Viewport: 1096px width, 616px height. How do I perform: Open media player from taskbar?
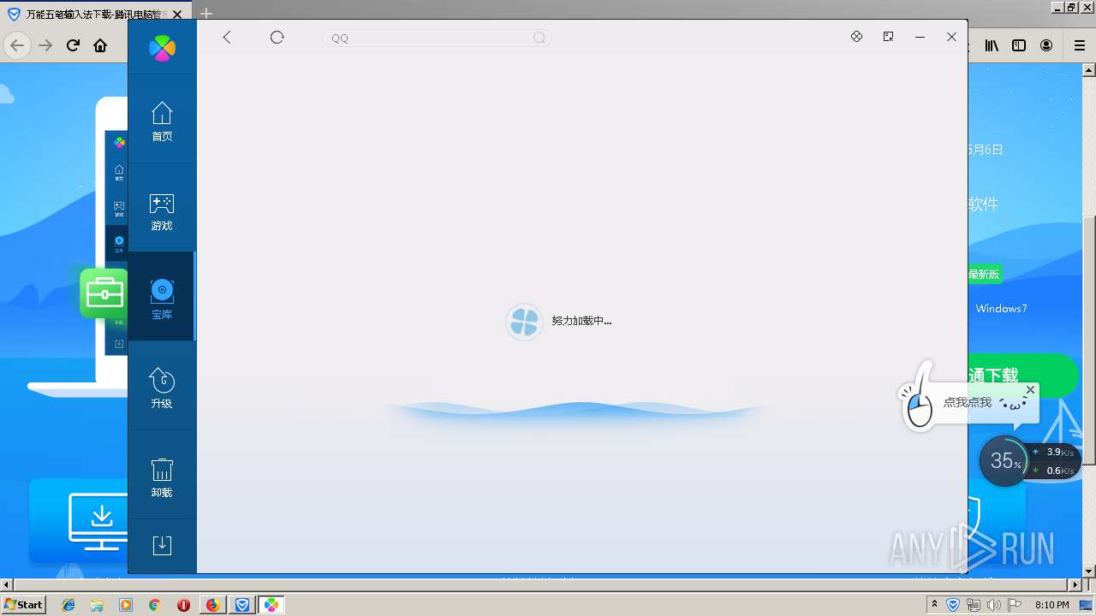pos(126,605)
